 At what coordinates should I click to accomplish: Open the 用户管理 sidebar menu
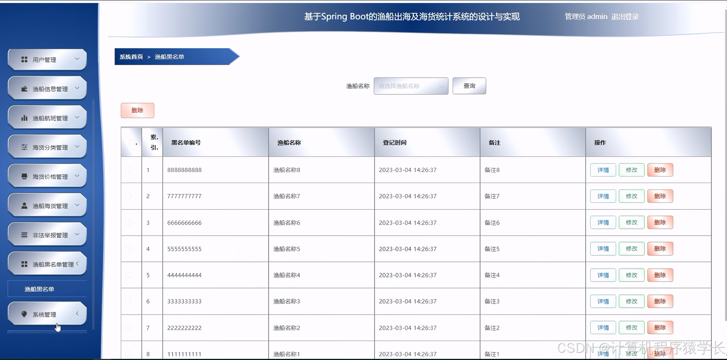[x=47, y=60]
